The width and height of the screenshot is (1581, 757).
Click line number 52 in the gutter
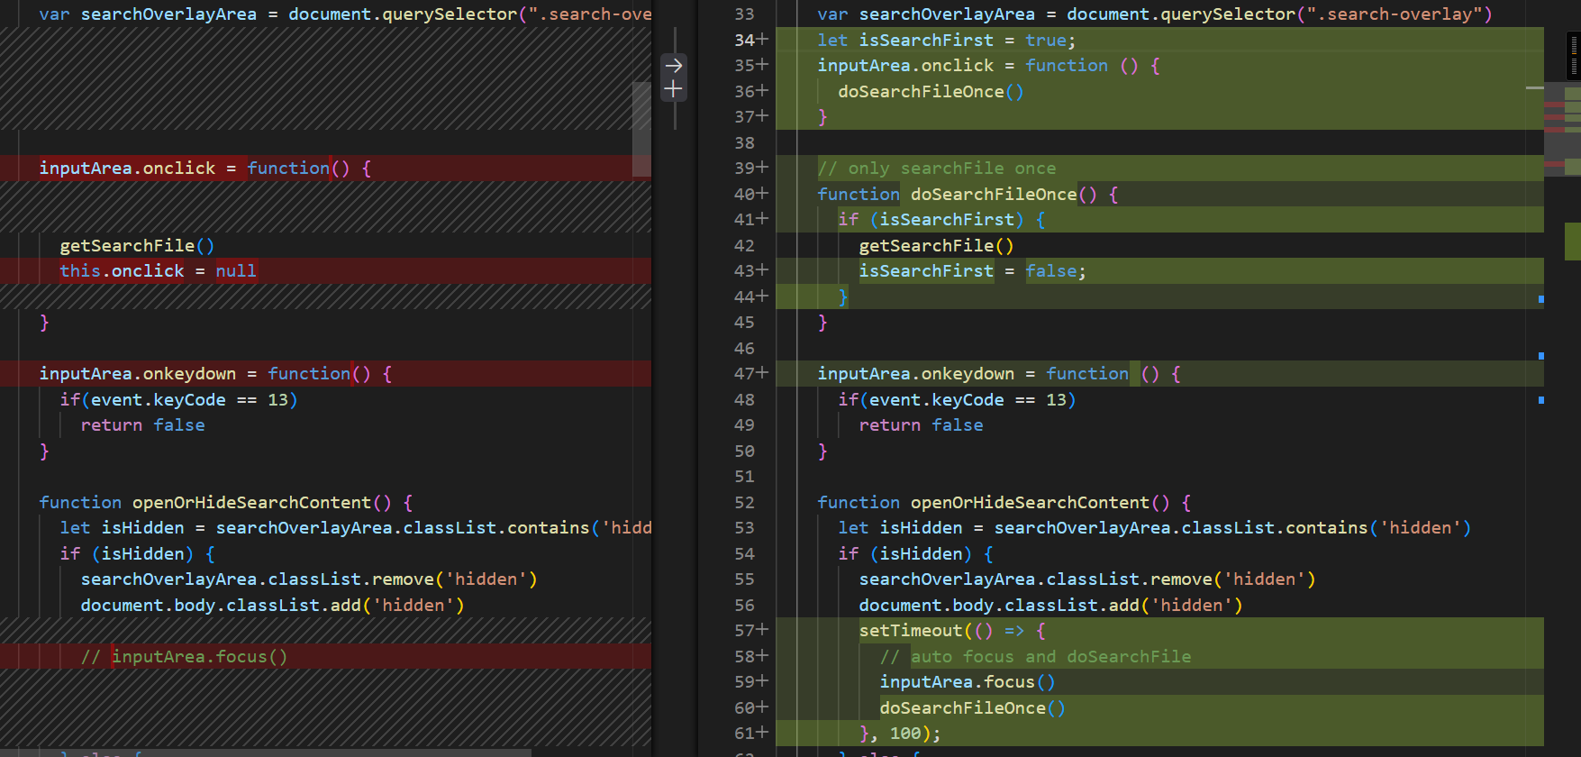[744, 502]
